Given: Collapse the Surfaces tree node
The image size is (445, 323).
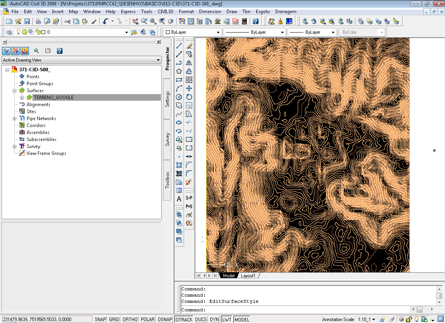Looking at the screenshot, I should (x=15, y=91).
